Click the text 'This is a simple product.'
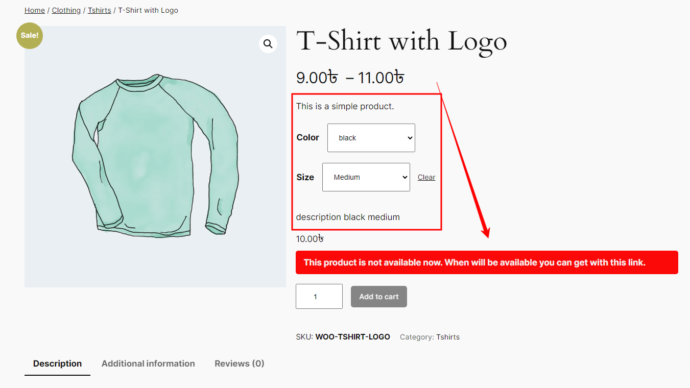The width and height of the screenshot is (690, 388). point(345,106)
